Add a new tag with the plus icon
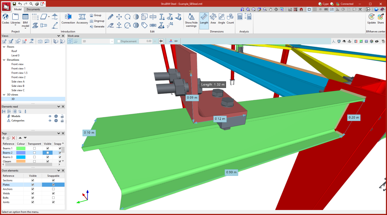The image size is (387, 215). pyautogui.click(x=4, y=138)
